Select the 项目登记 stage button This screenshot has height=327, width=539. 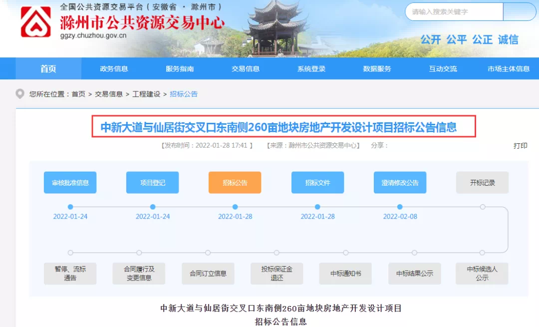(153, 183)
